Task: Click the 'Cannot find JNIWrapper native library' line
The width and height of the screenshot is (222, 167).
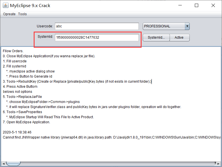Action: (x=112, y=137)
